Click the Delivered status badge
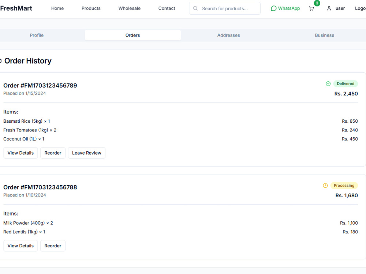The height and width of the screenshot is (274, 366). [346, 84]
